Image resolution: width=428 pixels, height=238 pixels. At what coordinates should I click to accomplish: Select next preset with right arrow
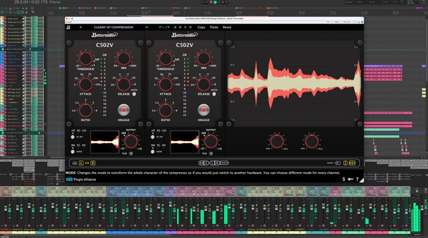click(147, 27)
